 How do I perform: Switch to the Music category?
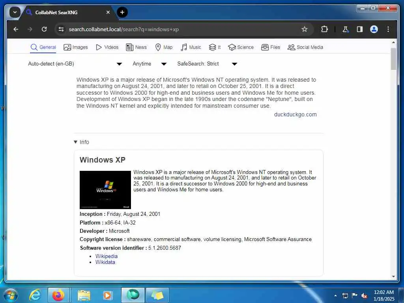coord(191,47)
